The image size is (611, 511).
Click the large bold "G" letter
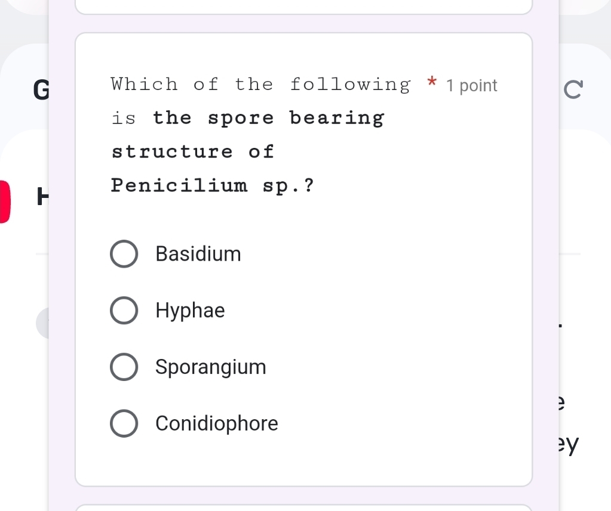[x=40, y=88]
